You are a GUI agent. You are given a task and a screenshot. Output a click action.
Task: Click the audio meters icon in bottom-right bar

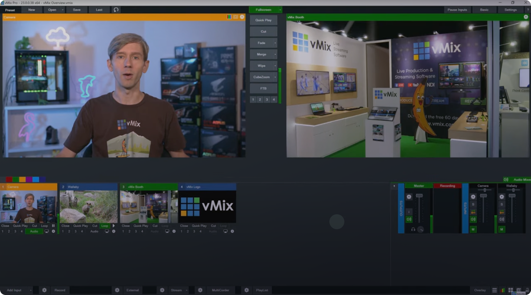pos(502,290)
